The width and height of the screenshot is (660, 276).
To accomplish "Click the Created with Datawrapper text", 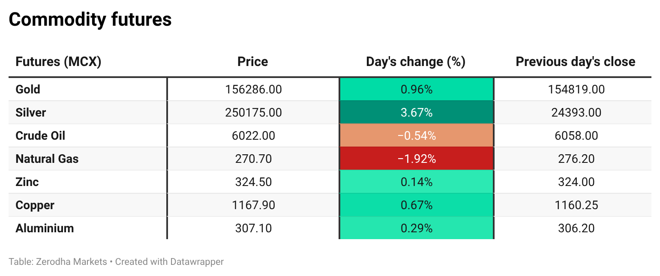I will 169,261.
